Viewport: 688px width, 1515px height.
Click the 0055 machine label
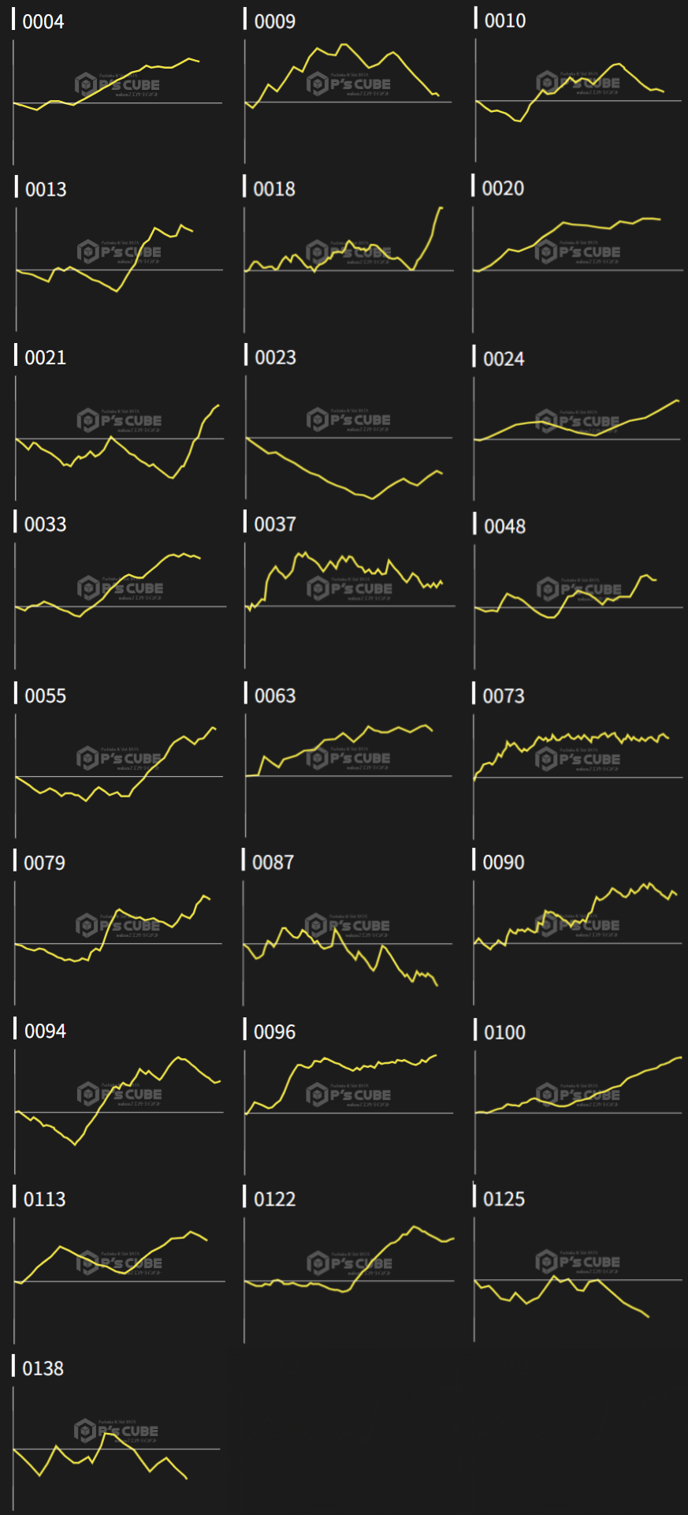[45, 696]
